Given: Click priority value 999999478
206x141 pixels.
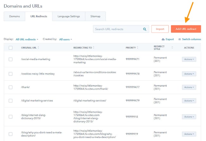Looking at the screenshot, I should (132, 74).
